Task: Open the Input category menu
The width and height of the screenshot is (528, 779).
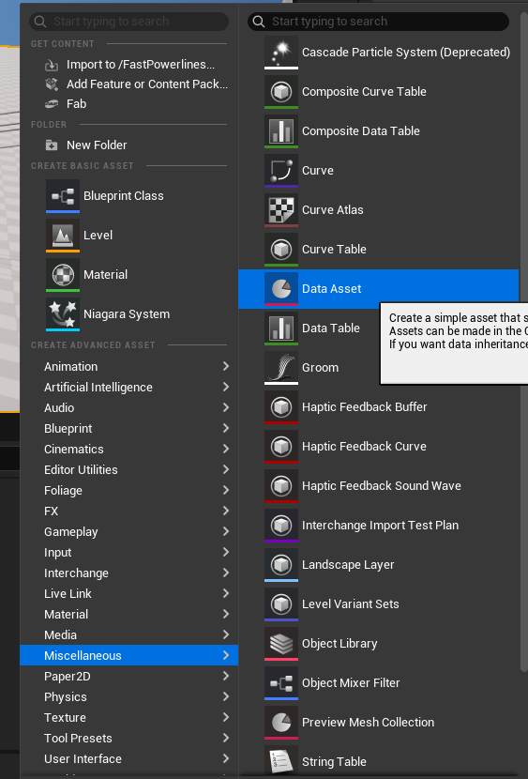Action: point(129,553)
